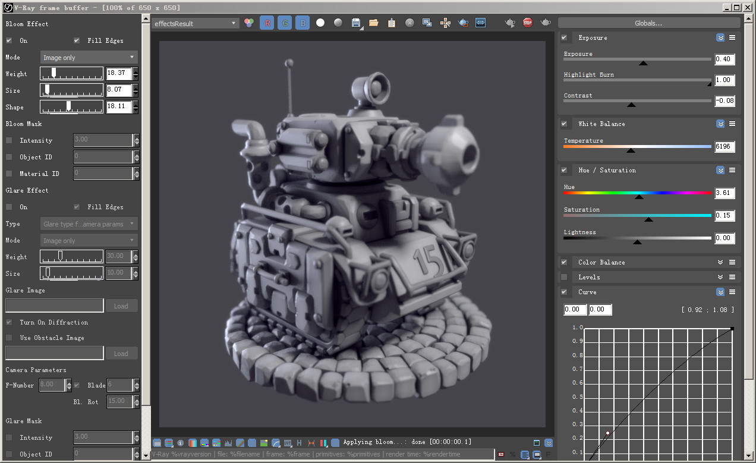Open VFB history with H icon
The width and height of the screenshot is (756, 463).
[x=299, y=443]
